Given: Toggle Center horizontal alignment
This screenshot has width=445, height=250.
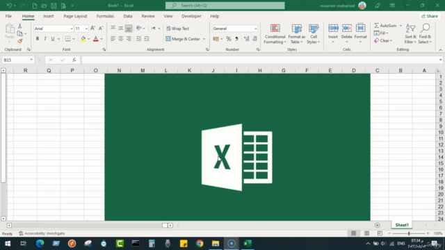Looking at the screenshot, I should tap(121, 39).
